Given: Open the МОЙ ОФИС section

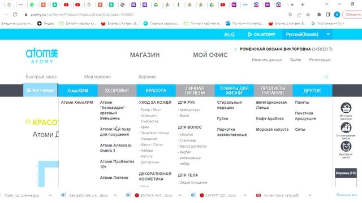Looking at the screenshot, I should click(210, 55).
